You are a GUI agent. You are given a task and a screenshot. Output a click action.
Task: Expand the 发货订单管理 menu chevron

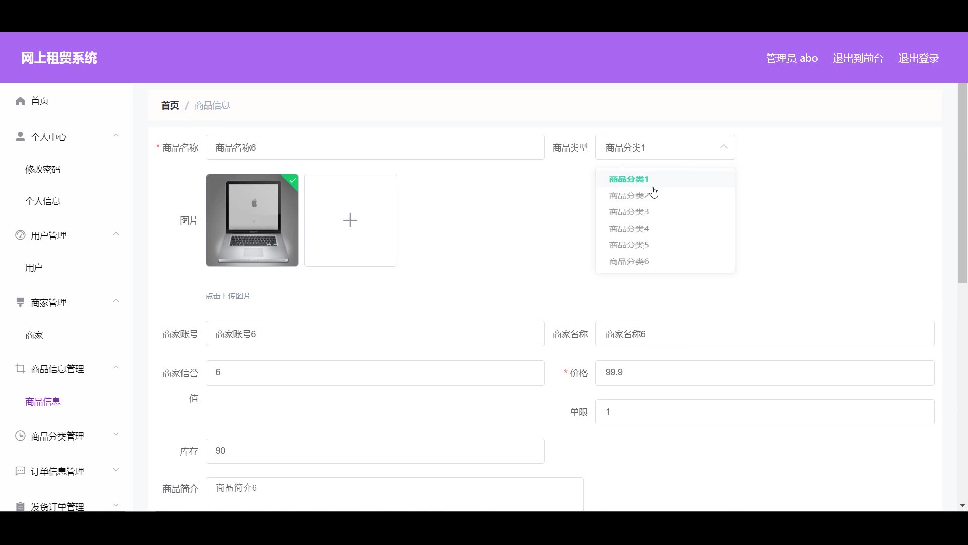pyautogui.click(x=116, y=505)
